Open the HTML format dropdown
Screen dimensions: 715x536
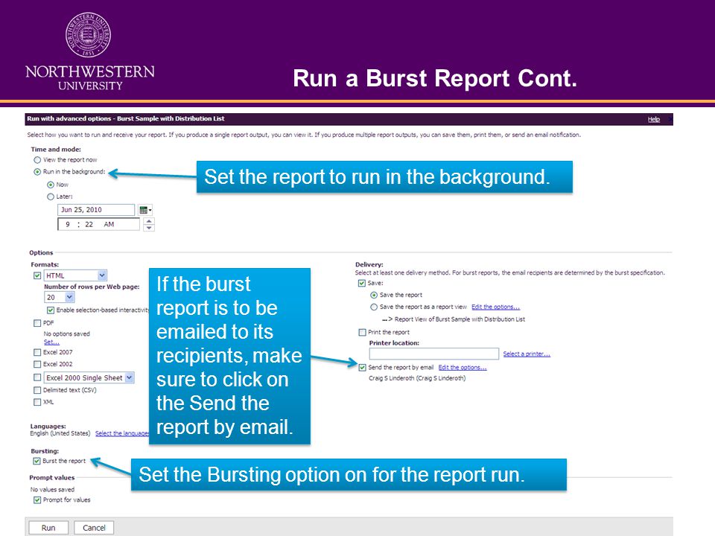pos(102,275)
